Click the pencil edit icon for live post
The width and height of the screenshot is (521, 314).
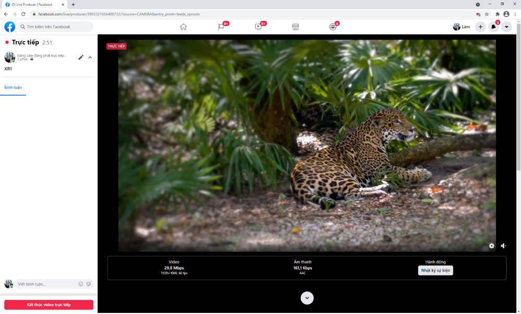[x=81, y=57]
